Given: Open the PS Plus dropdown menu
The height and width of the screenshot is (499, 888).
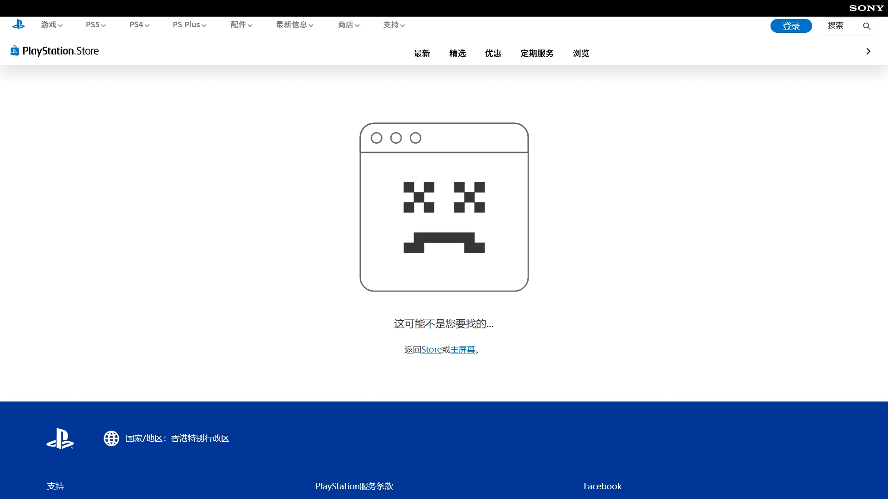Looking at the screenshot, I should [189, 24].
